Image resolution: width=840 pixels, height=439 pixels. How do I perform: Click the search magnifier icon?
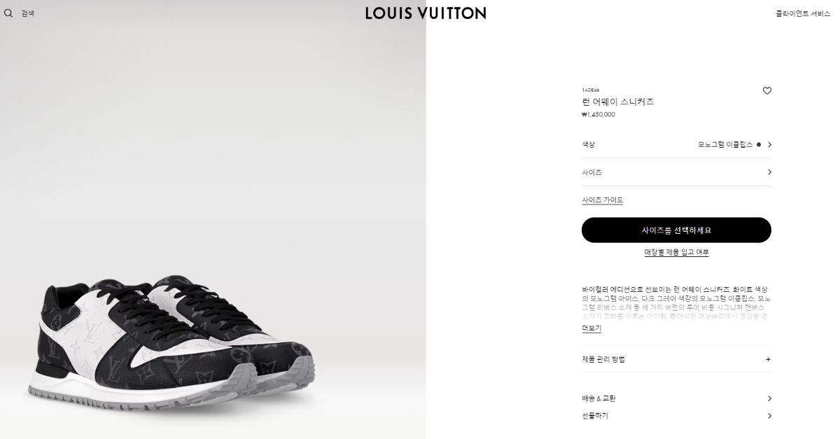pos(8,13)
